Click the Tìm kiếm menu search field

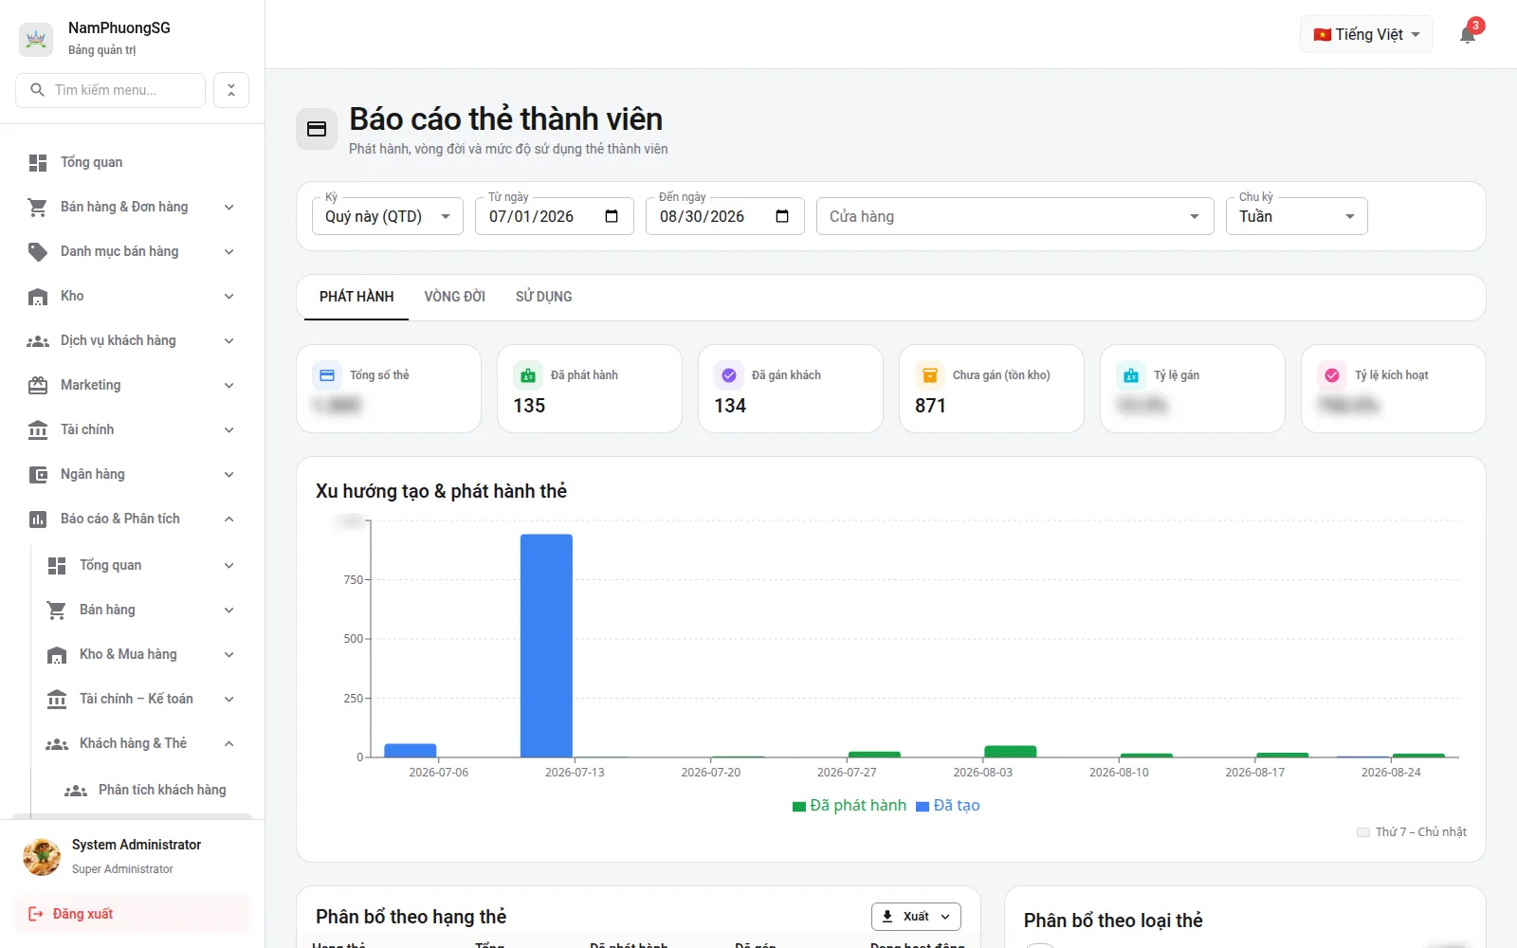coord(110,90)
